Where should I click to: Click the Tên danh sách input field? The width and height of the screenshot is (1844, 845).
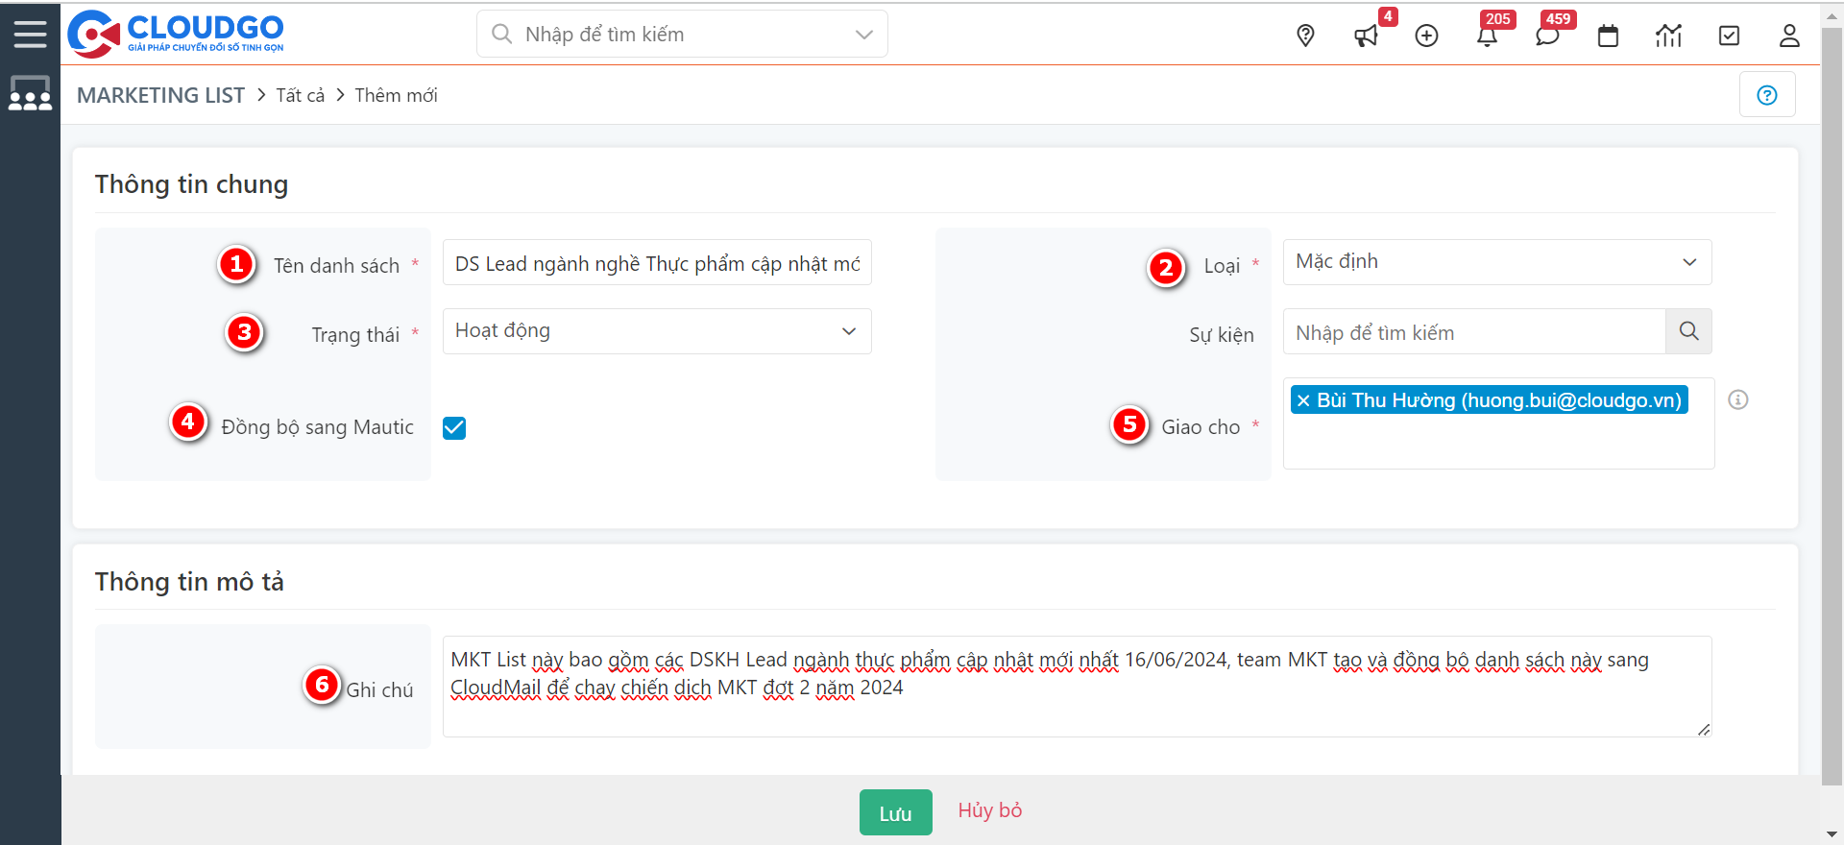coord(656,263)
